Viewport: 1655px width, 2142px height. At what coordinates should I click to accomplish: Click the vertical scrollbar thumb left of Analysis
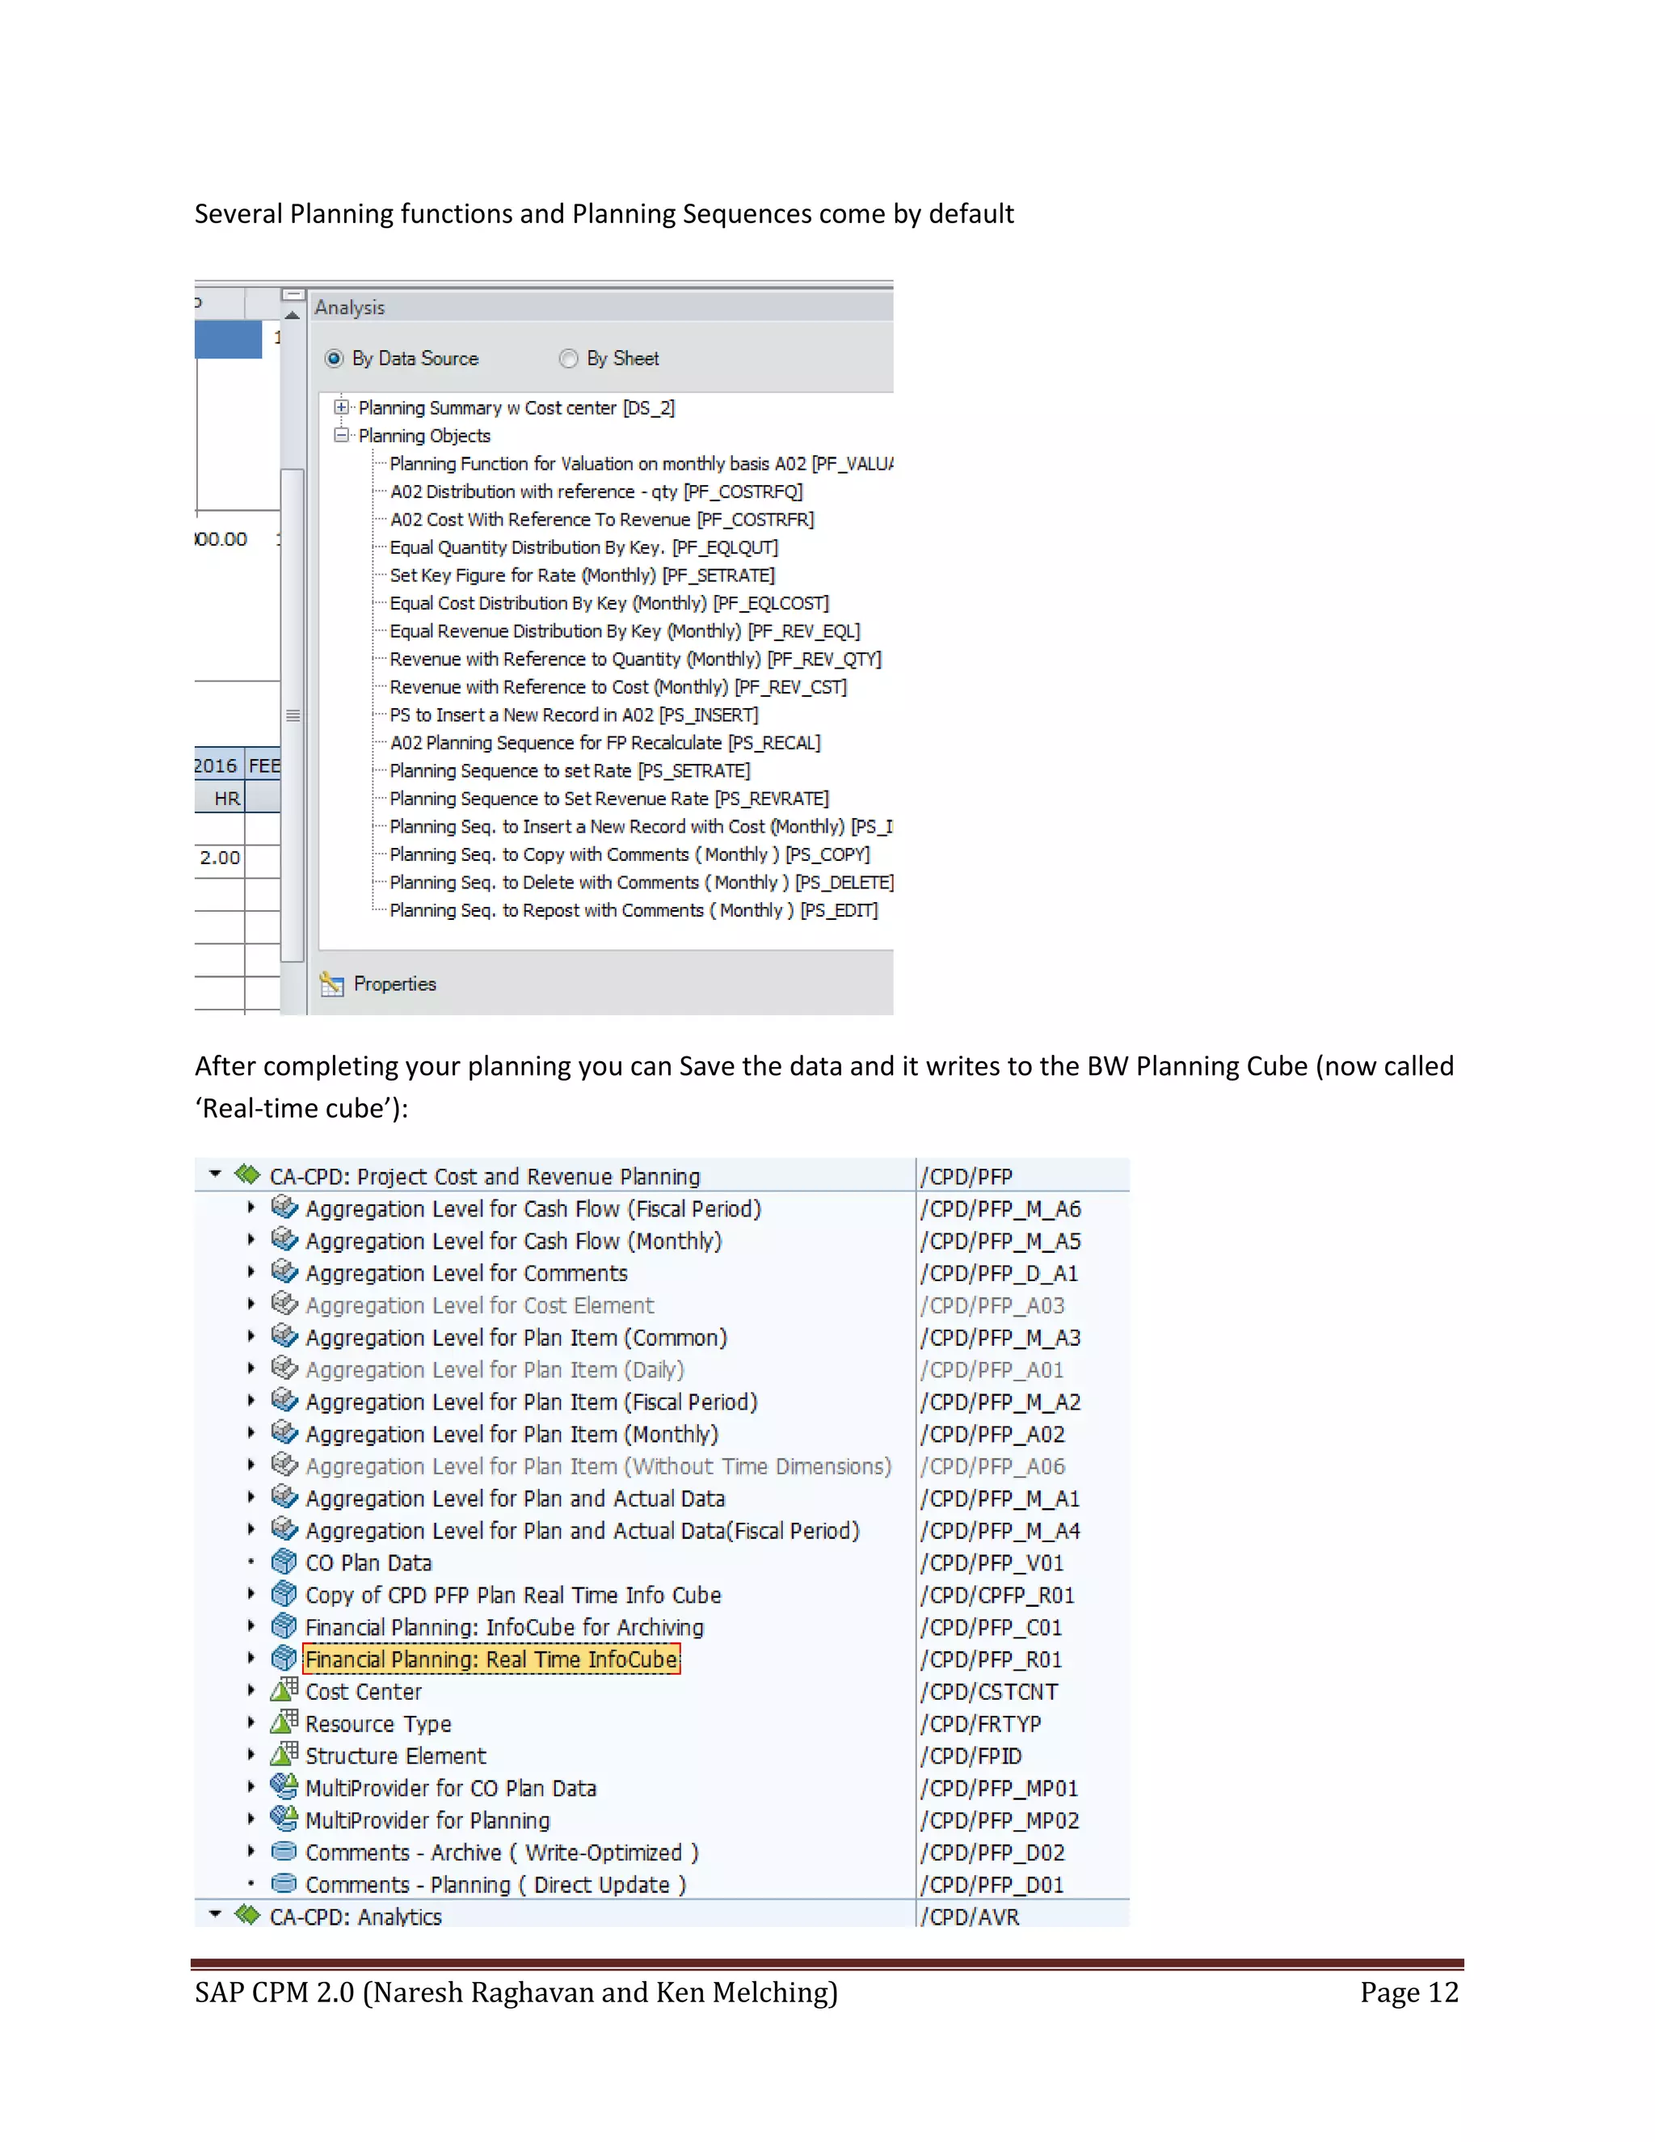click(x=293, y=715)
